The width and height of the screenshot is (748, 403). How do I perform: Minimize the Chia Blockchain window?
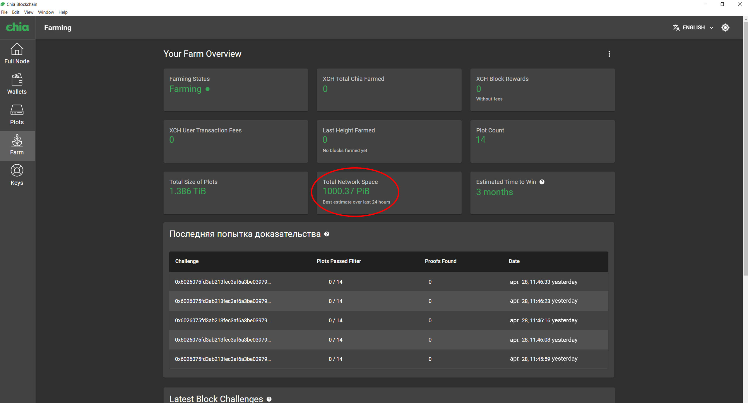coord(705,4)
